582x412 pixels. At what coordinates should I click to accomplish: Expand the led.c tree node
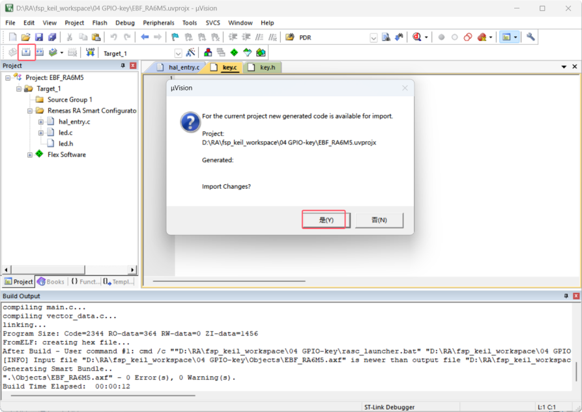tap(41, 133)
